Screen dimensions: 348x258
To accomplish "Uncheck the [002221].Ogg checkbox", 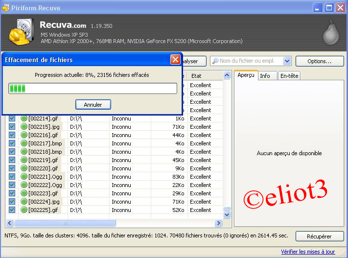I will tap(12, 177).
